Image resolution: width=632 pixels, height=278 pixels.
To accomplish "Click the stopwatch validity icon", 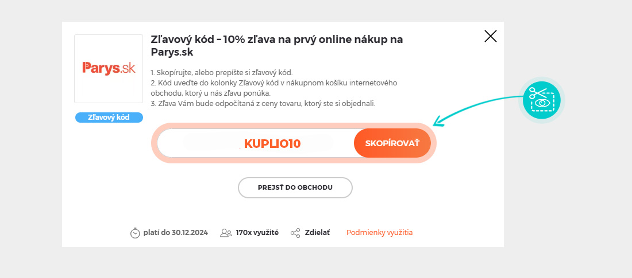I will click(x=135, y=233).
